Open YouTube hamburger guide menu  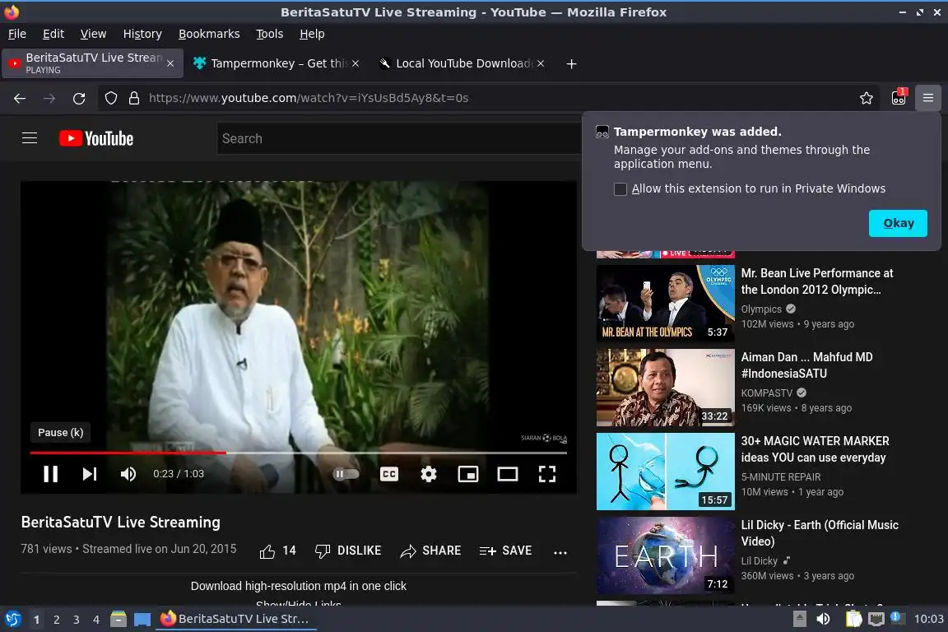pos(30,138)
